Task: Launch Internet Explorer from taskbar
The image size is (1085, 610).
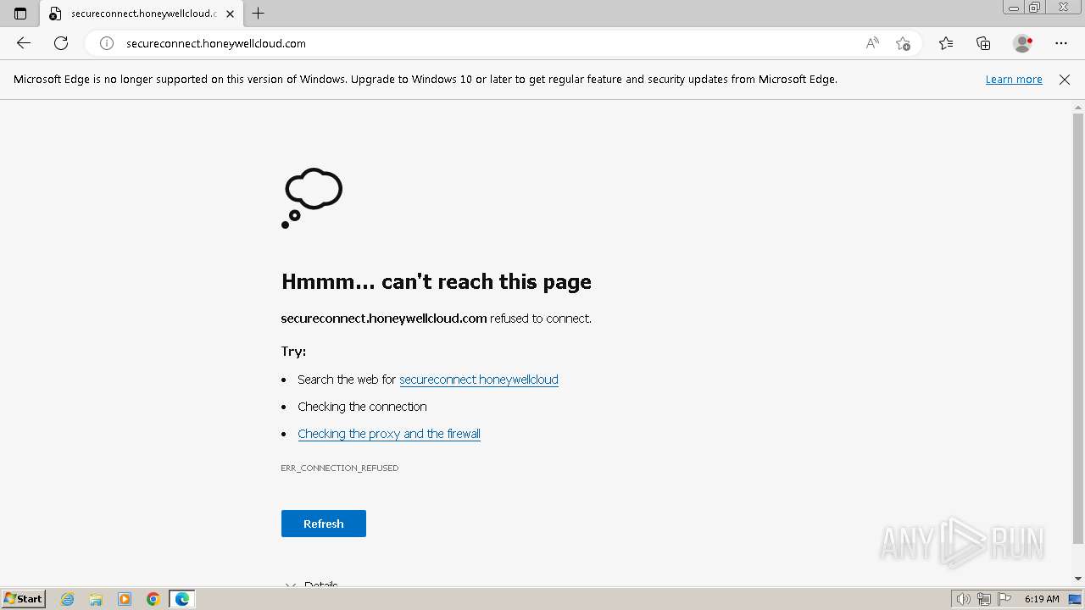Action: pos(68,599)
